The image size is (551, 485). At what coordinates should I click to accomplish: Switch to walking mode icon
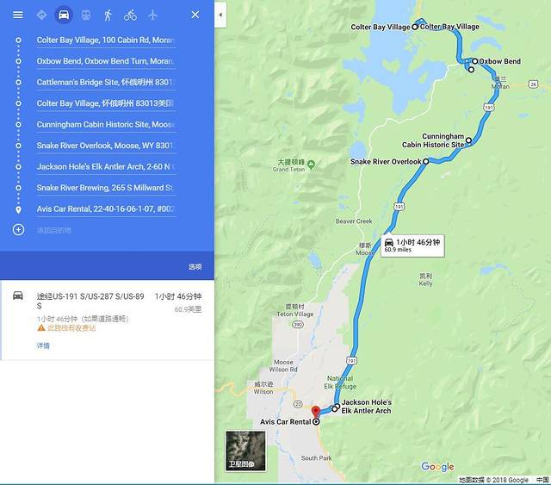click(108, 15)
